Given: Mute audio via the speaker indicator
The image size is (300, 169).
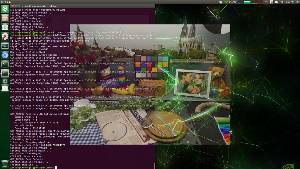Looking at the screenshot, I should [281, 3].
